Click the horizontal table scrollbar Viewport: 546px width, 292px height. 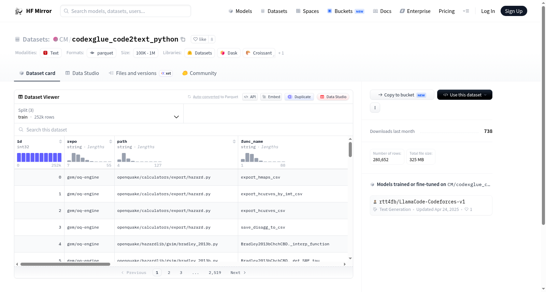(65, 264)
